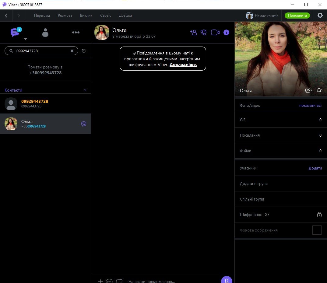Screen dimensions: 327x283
Task: Start a voice call with Ольга
Action: click(204, 32)
